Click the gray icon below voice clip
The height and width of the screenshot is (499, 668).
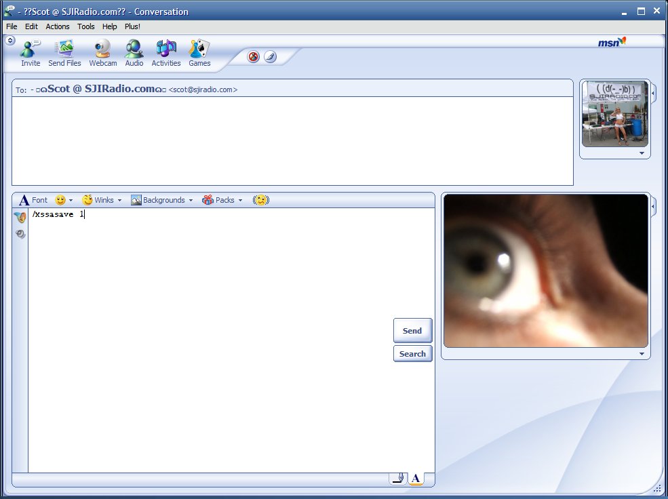coord(20,234)
